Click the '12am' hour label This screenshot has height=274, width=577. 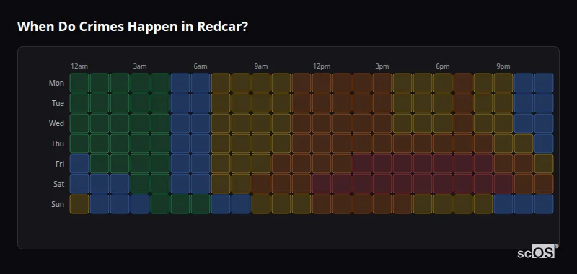(x=79, y=66)
